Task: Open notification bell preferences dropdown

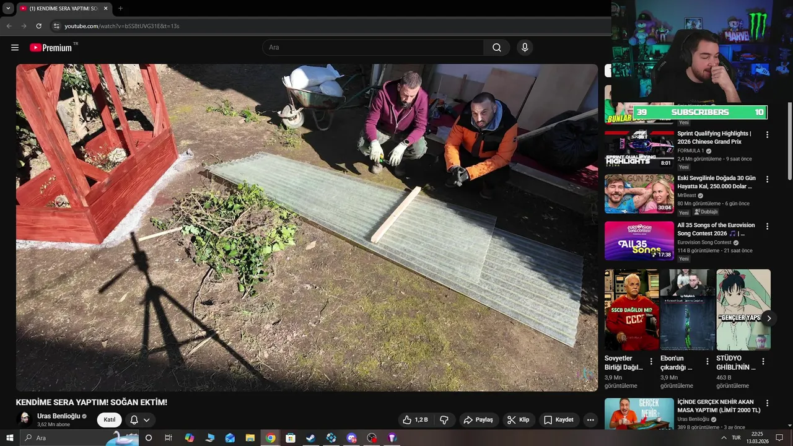Action: 140,420
